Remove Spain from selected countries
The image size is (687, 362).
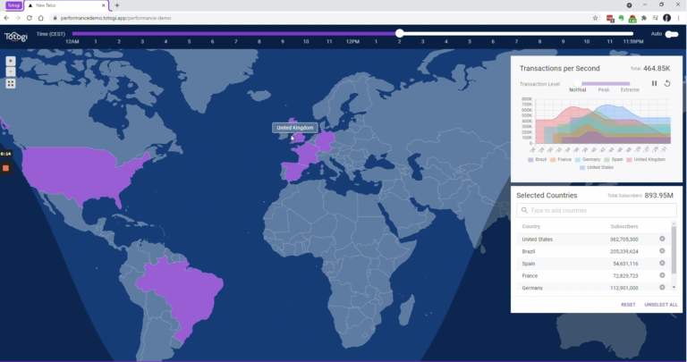point(662,264)
